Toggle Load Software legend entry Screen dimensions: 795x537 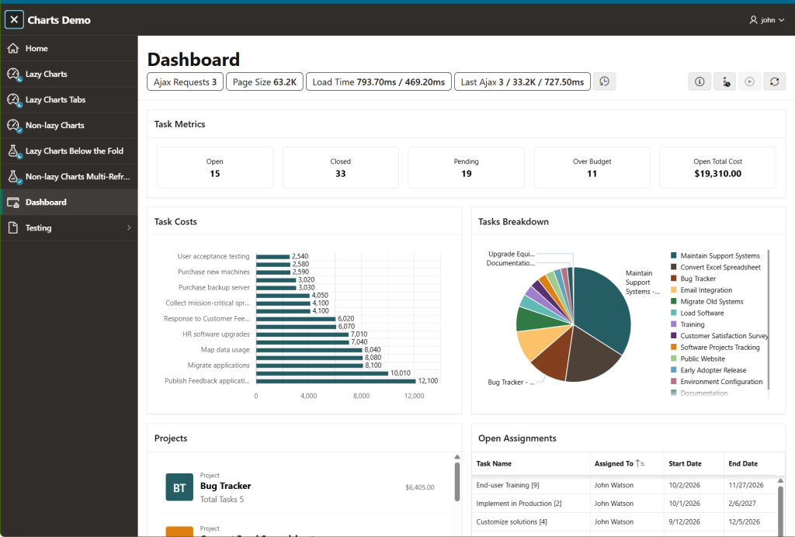[x=697, y=313]
